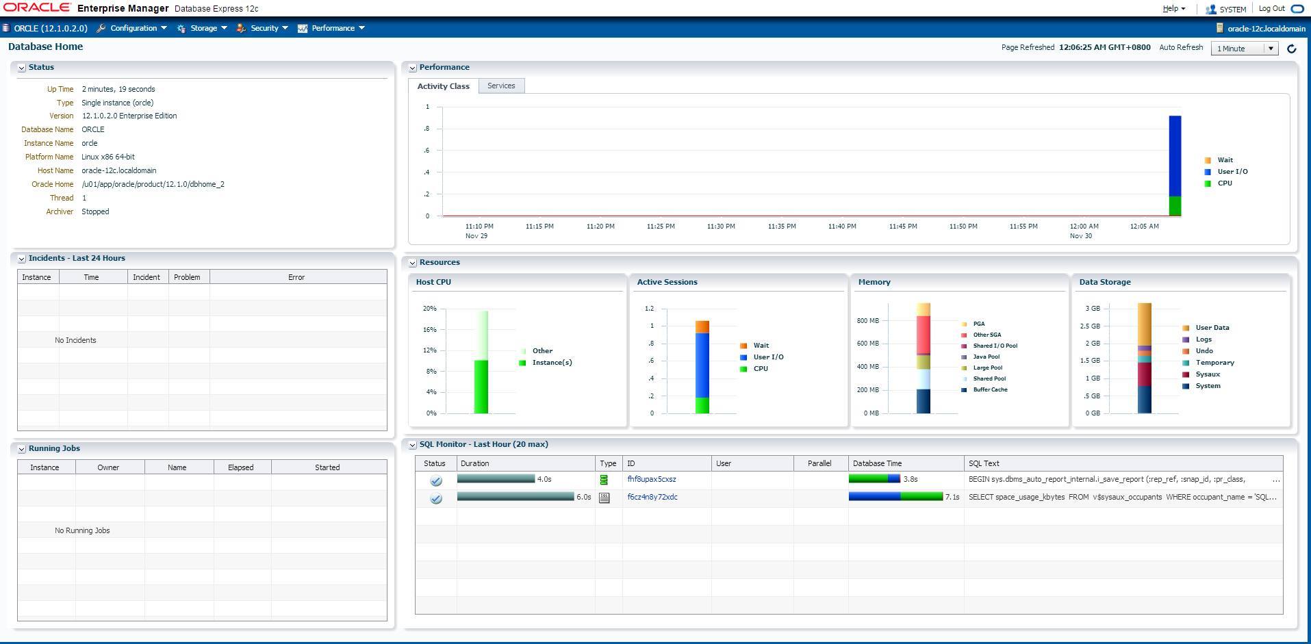Image resolution: width=1311 pixels, height=644 pixels.
Task: Click Buffer Cache legend swatch in Memory
Action: pyautogui.click(x=964, y=390)
